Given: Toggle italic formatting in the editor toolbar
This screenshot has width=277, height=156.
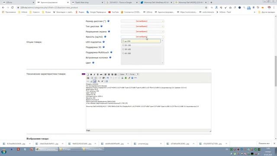Looking at the screenshot, I should pos(94,75).
